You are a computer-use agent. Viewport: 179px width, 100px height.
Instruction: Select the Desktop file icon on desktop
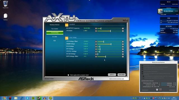tap(6, 17)
